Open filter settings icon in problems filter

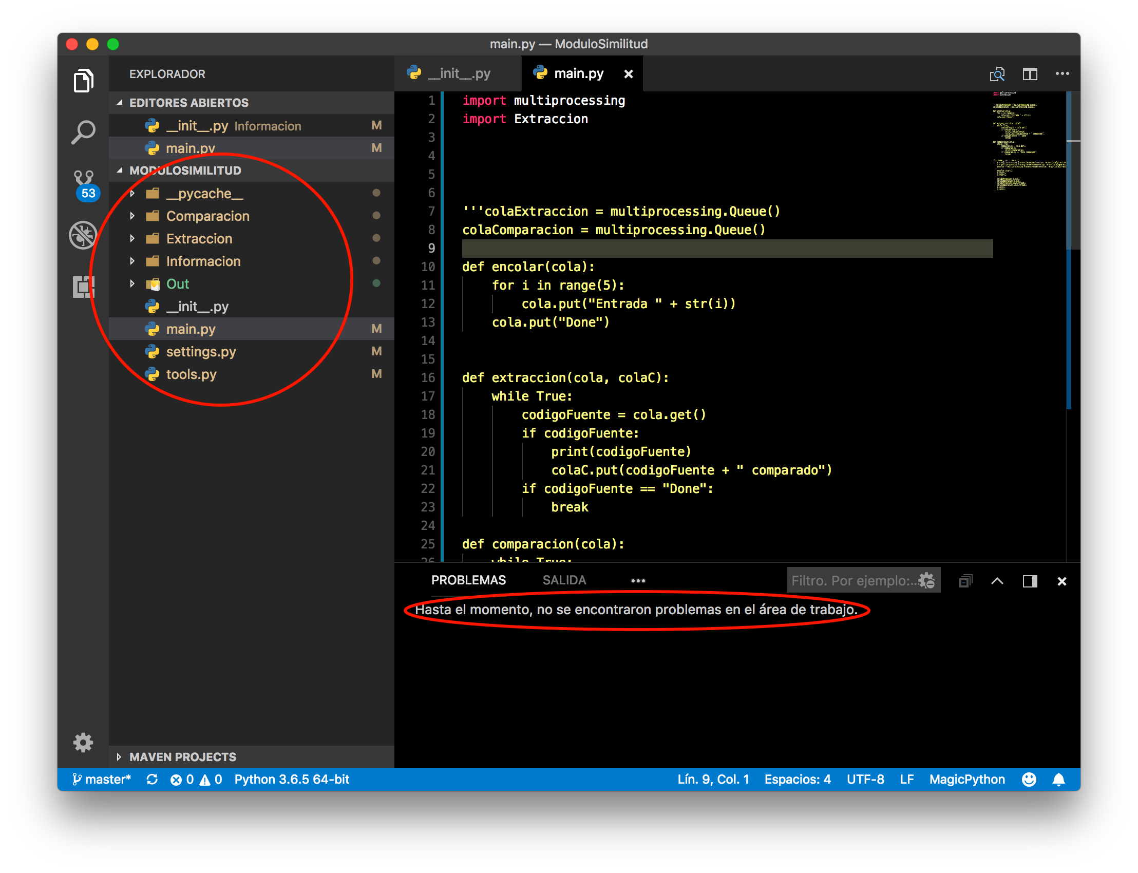click(926, 580)
